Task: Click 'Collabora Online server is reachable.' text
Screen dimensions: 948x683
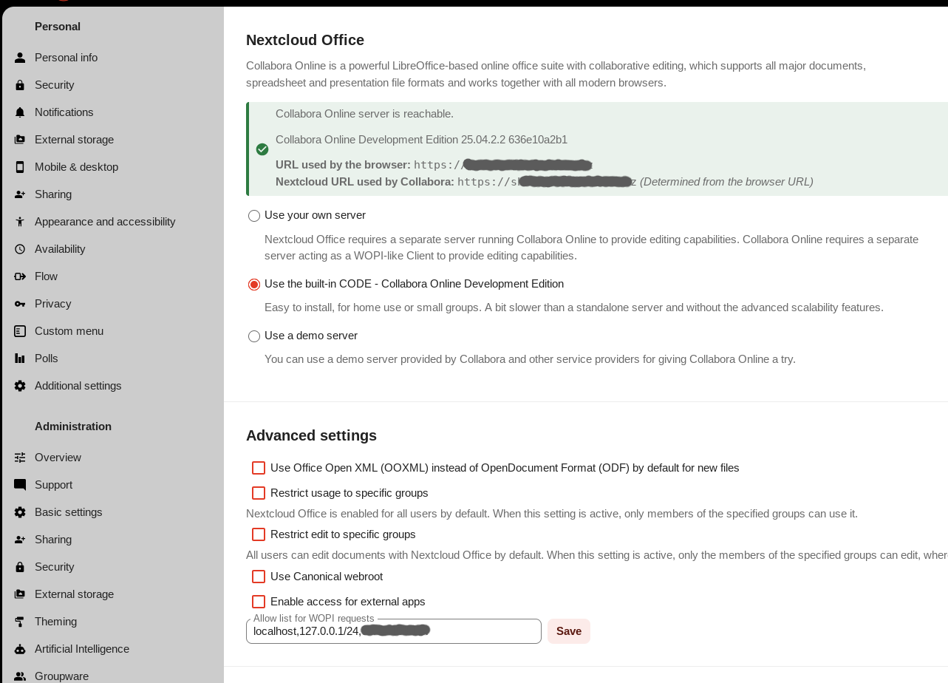Action: pos(364,114)
